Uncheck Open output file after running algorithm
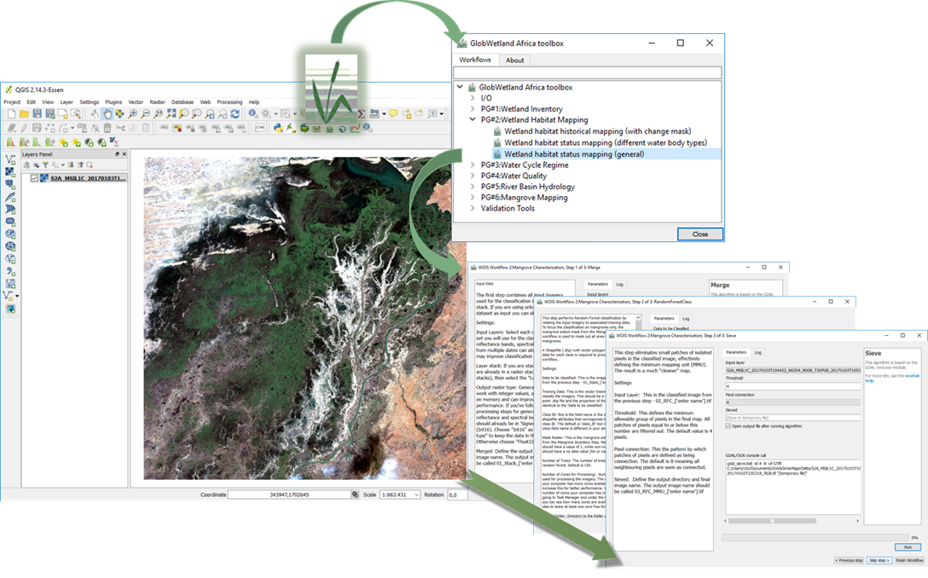The height and width of the screenshot is (578, 928). 728,426
